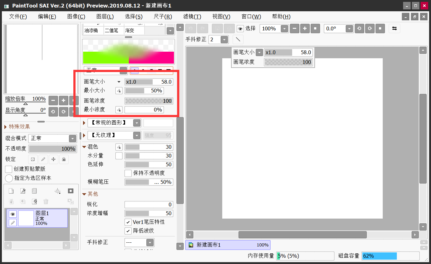This screenshot has height=264, width=431.
Task: Toggle the 选择 visibility eye in toolbar
Action: point(240,28)
